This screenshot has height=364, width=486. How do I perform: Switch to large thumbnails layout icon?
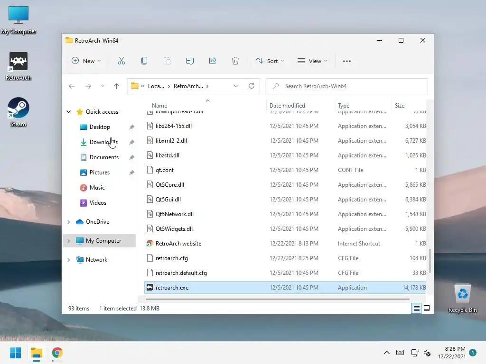[x=427, y=308]
